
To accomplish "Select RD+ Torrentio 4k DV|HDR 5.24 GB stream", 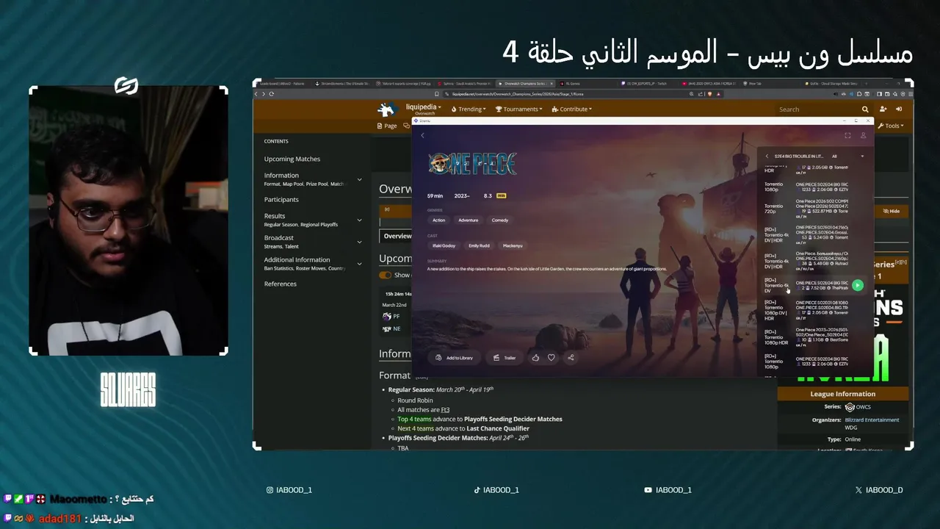I will click(815, 234).
